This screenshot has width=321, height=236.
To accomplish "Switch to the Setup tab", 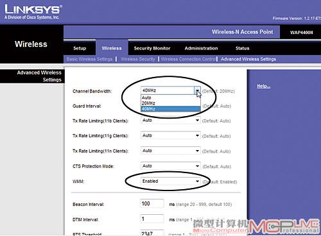I will click(80, 48).
